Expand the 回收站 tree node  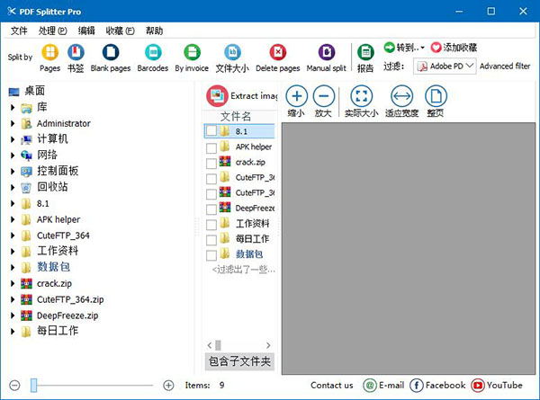pyautogui.click(x=13, y=187)
